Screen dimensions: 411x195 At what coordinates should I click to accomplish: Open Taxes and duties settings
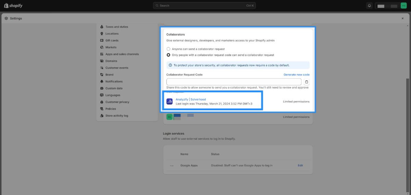point(116,27)
